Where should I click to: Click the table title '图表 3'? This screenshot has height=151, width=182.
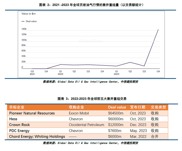tap(92, 99)
